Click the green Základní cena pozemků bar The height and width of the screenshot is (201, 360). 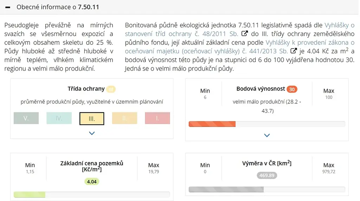point(30,195)
